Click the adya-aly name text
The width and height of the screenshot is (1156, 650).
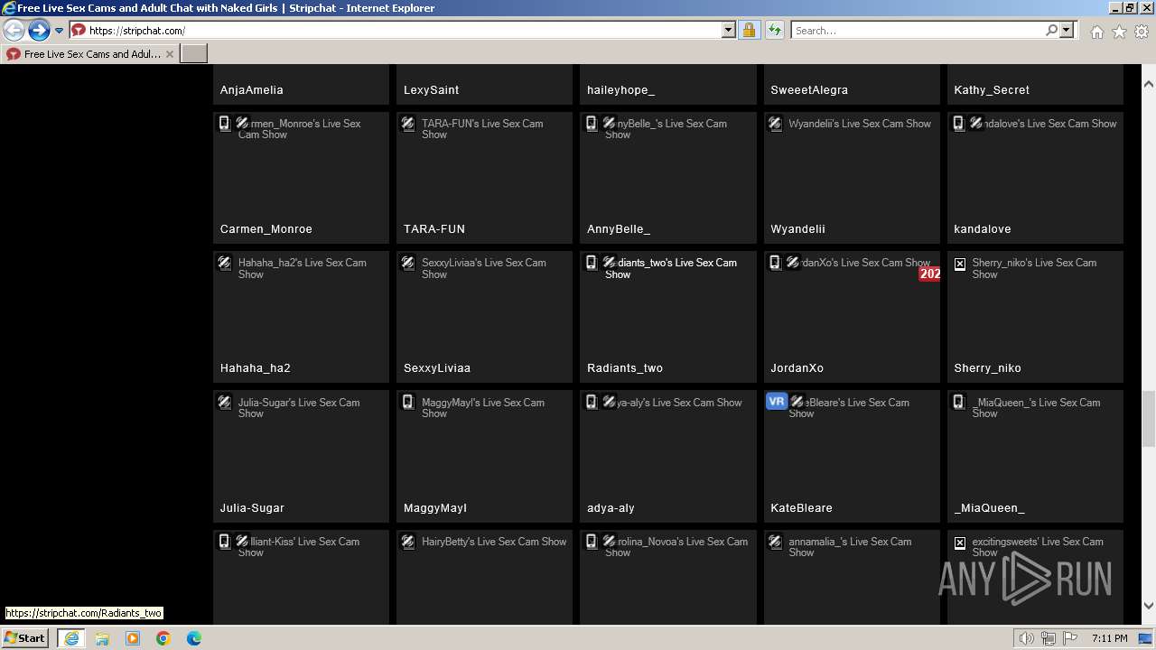(611, 508)
